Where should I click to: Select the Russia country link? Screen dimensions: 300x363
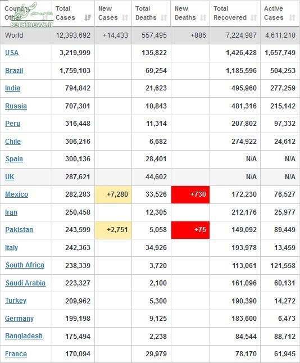coord(16,106)
